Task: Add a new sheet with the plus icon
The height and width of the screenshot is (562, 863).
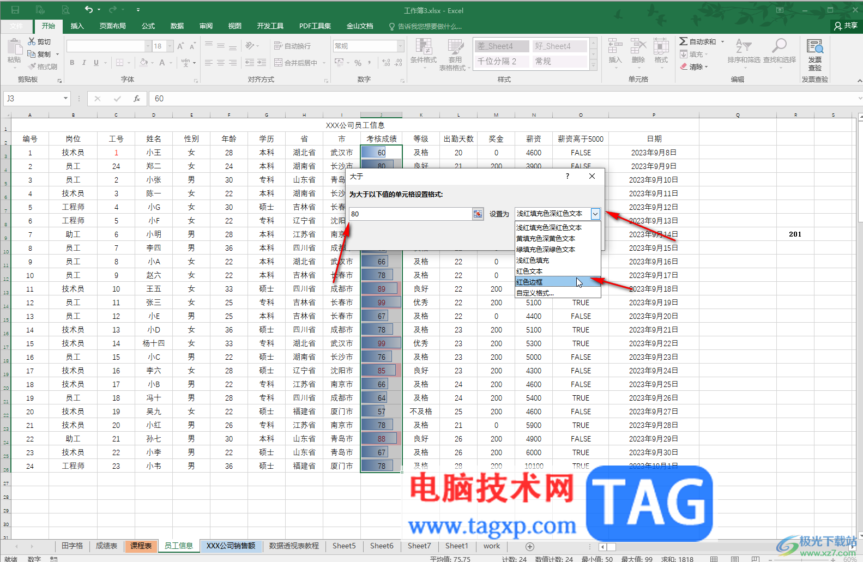Action: [x=529, y=546]
